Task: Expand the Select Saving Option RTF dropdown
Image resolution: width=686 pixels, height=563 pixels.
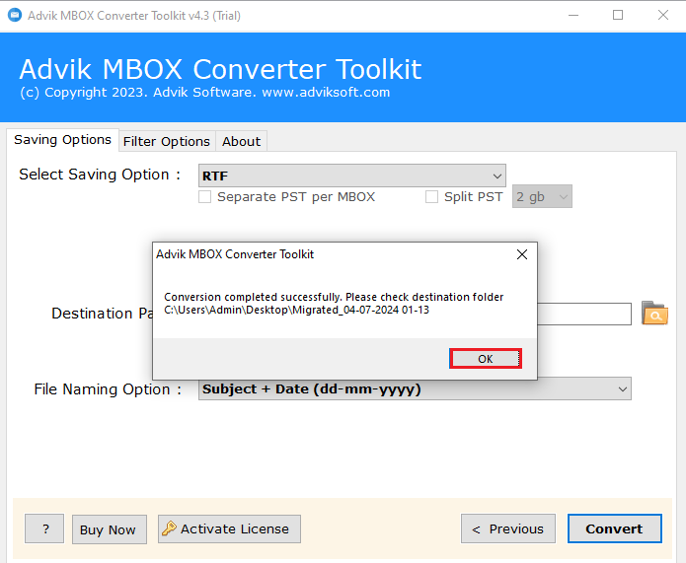Action: pos(352,176)
